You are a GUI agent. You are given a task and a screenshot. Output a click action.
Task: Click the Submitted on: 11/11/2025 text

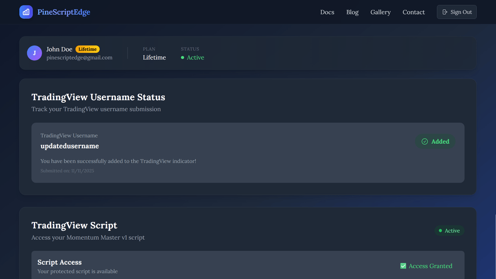tap(67, 171)
